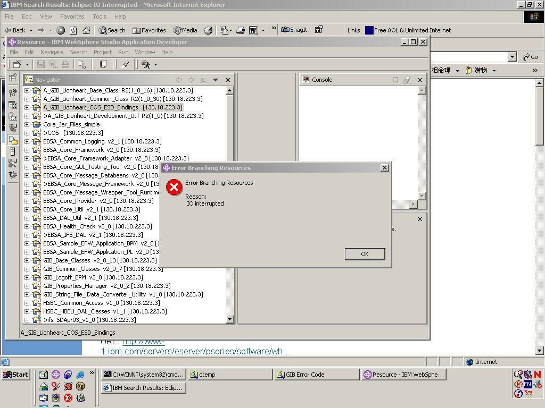Click the Print toolbar icon in WebSphere
This screenshot has height=408, width=545.
pos(65,64)
